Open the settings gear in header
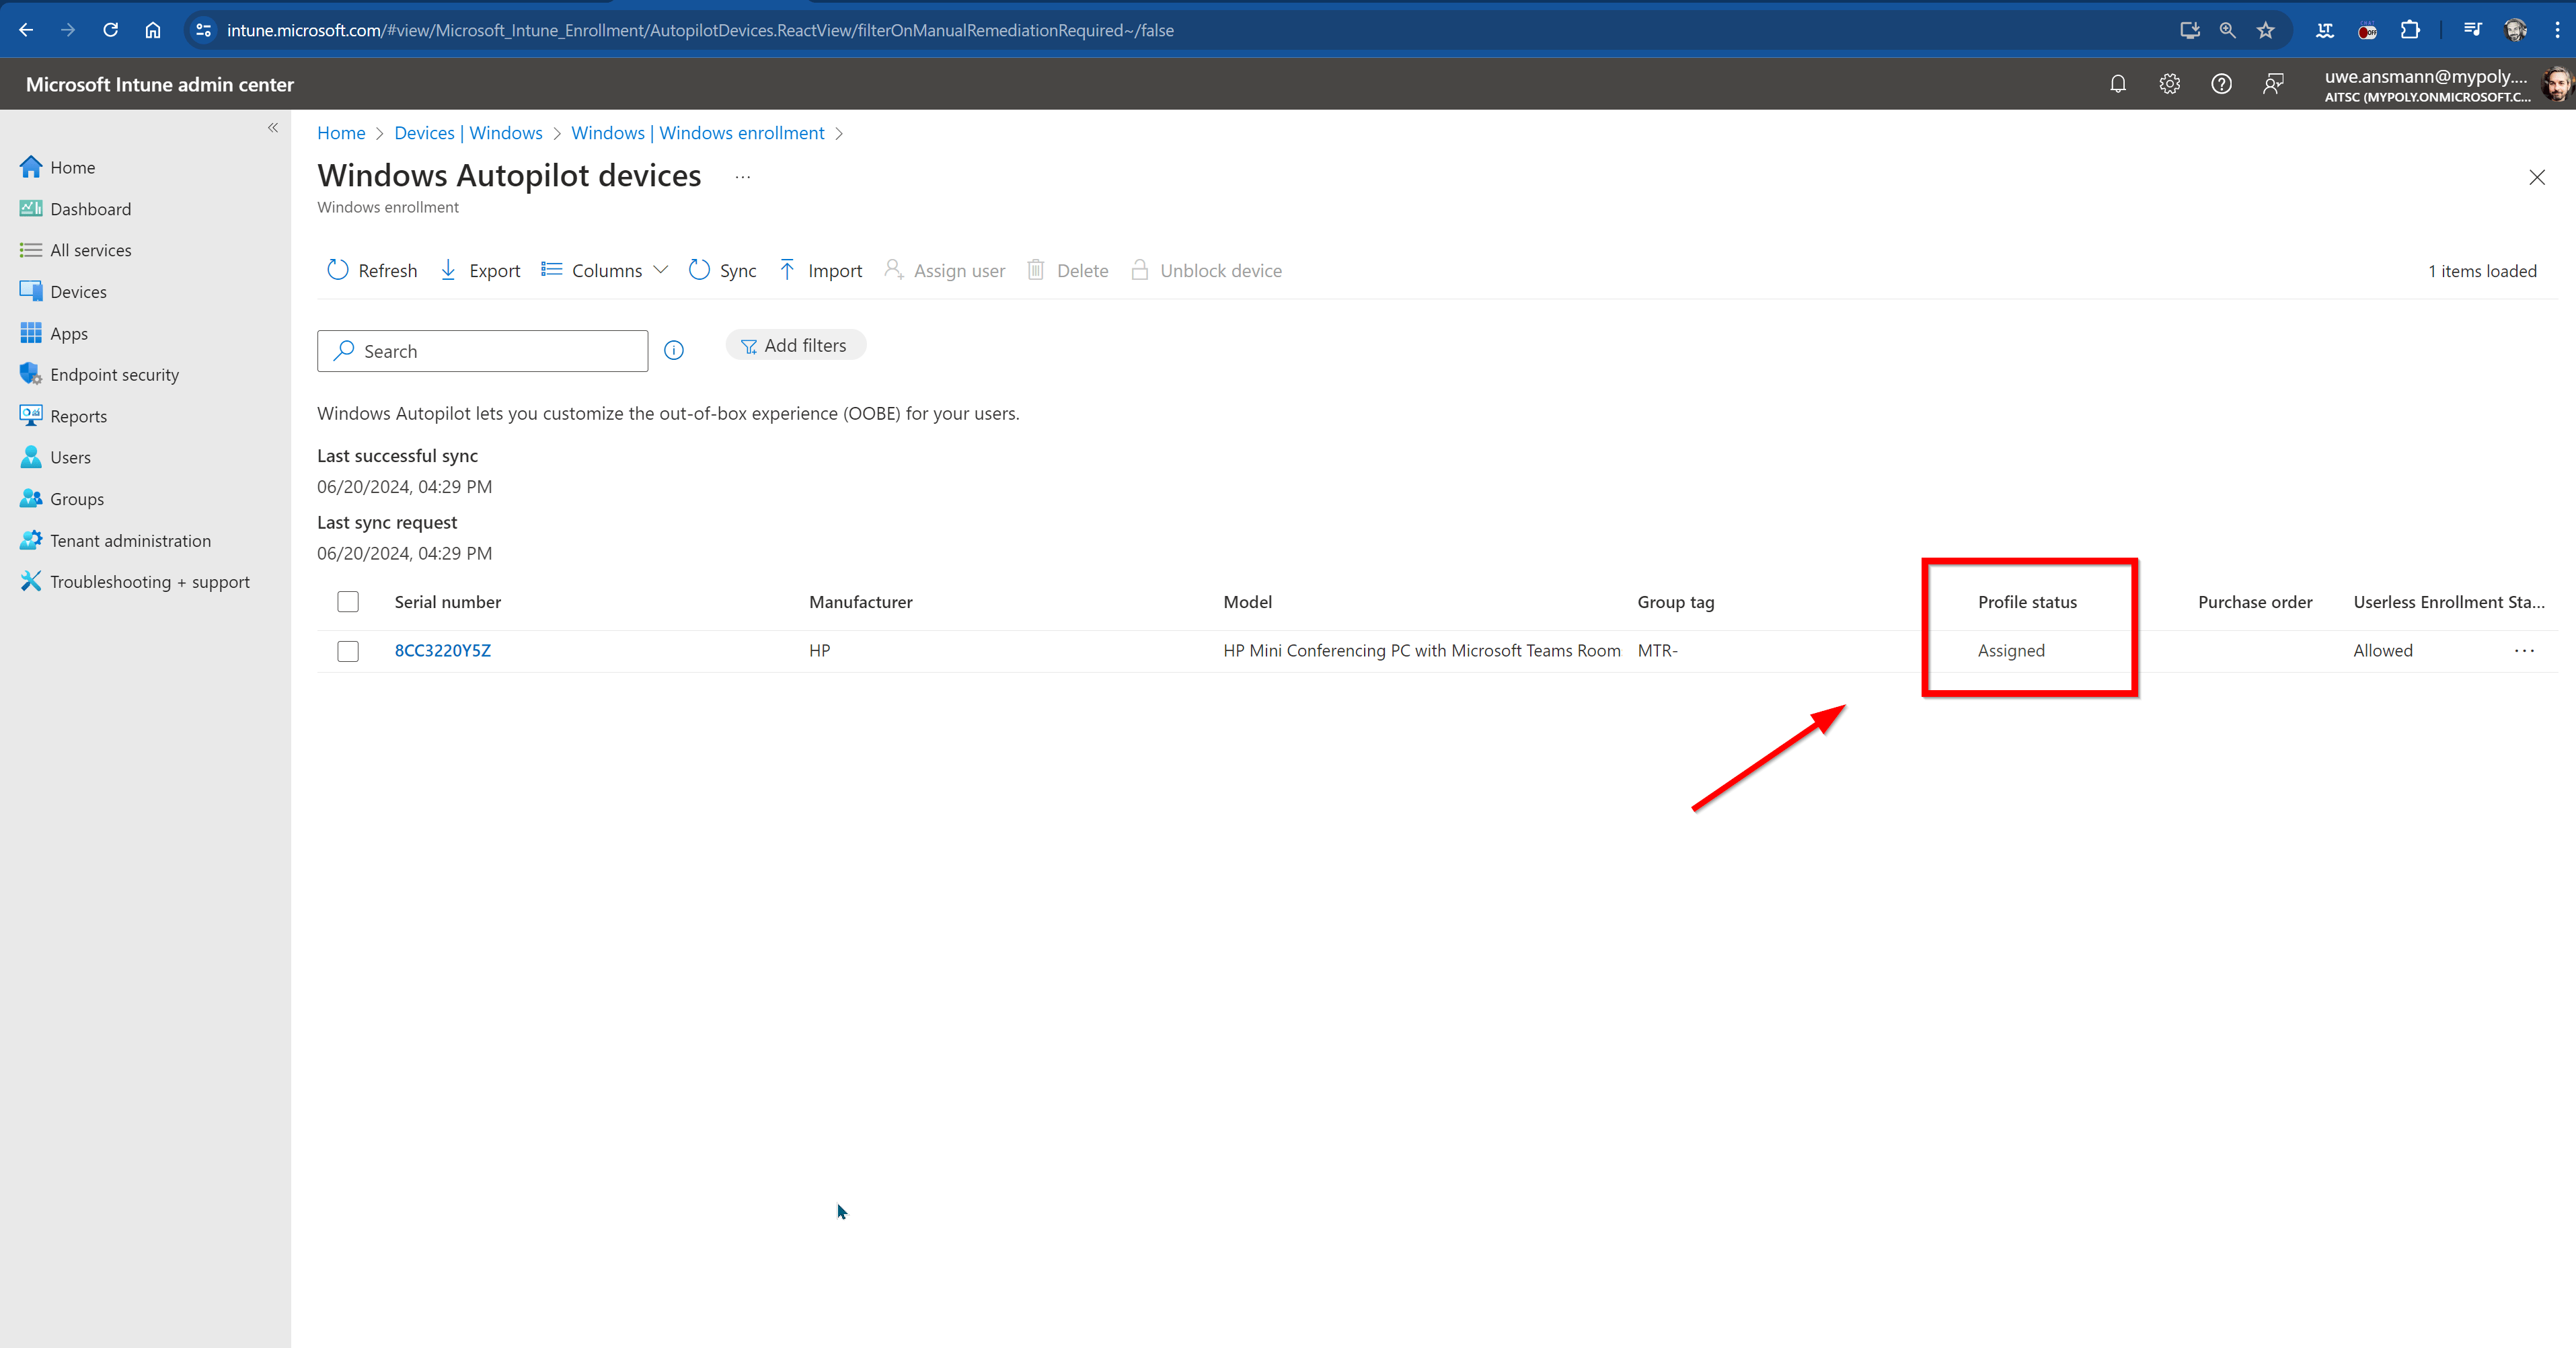Screen dimensions: 2576x1348 click(2169, 84)
